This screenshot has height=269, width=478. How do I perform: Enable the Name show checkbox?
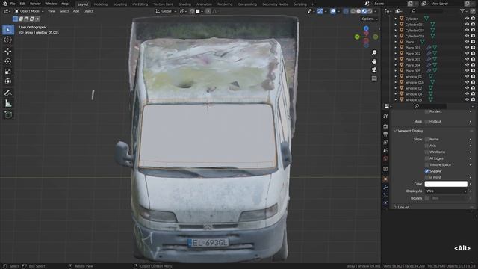(426, 140)
